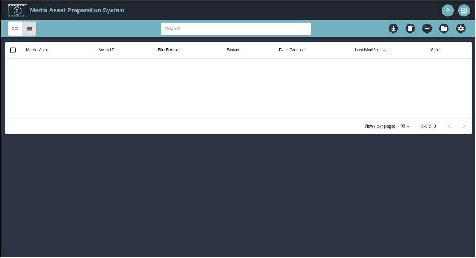This screenshot has height=258, width=476.
Task: Sort by Date Created column
Action: pos(292,50)
